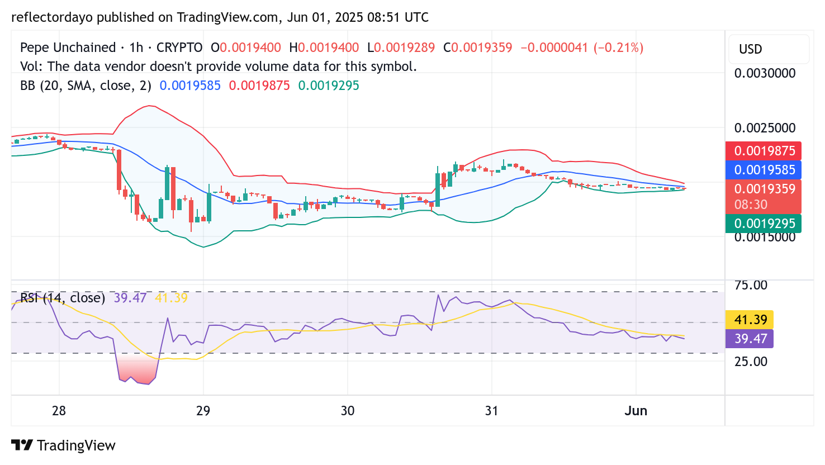This screenshot has height=465, width=825.
Task: Click the yellow 41.39 RSI axis tag
Action: tap(750, 320)
